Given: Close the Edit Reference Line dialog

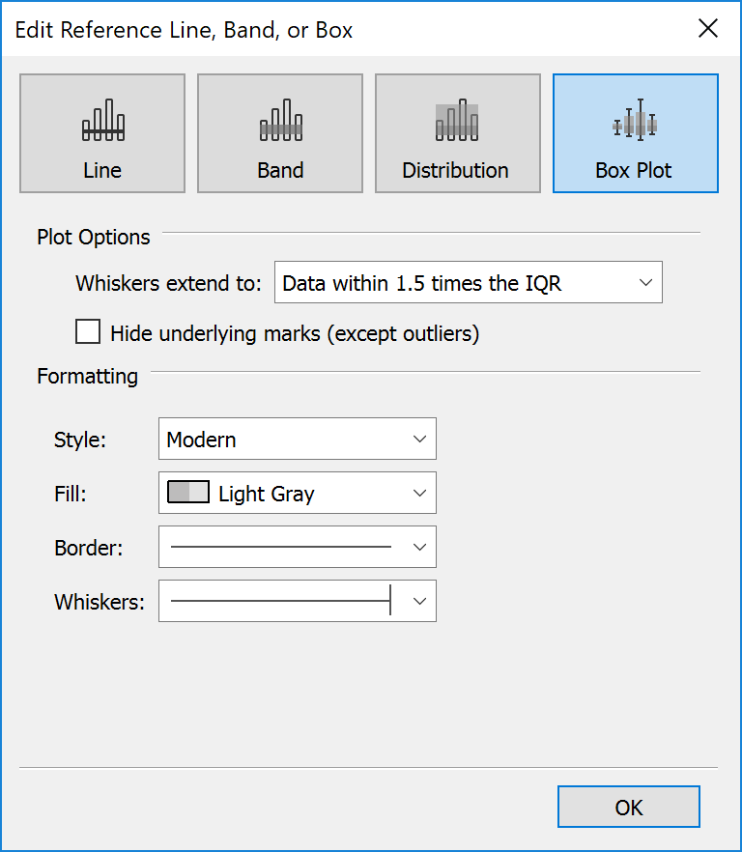Looking at the screenshot, I should click(708, 28).
